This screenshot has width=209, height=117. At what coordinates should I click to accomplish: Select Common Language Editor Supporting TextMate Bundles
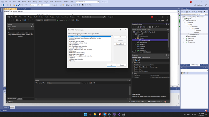coord(85,38)
